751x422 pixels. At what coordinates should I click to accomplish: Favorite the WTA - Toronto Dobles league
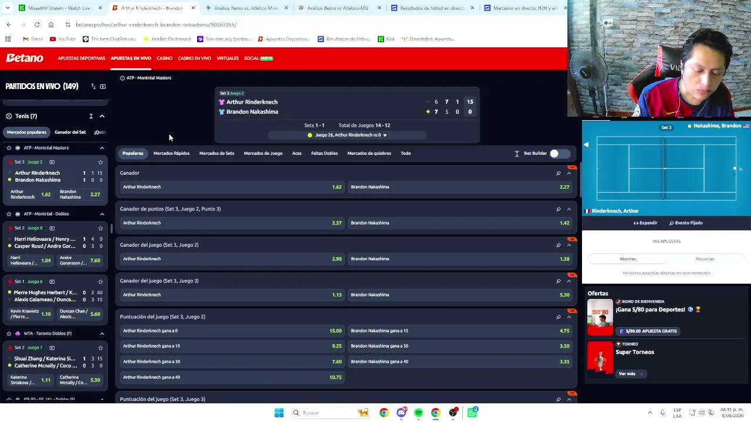tap(9, 333)
